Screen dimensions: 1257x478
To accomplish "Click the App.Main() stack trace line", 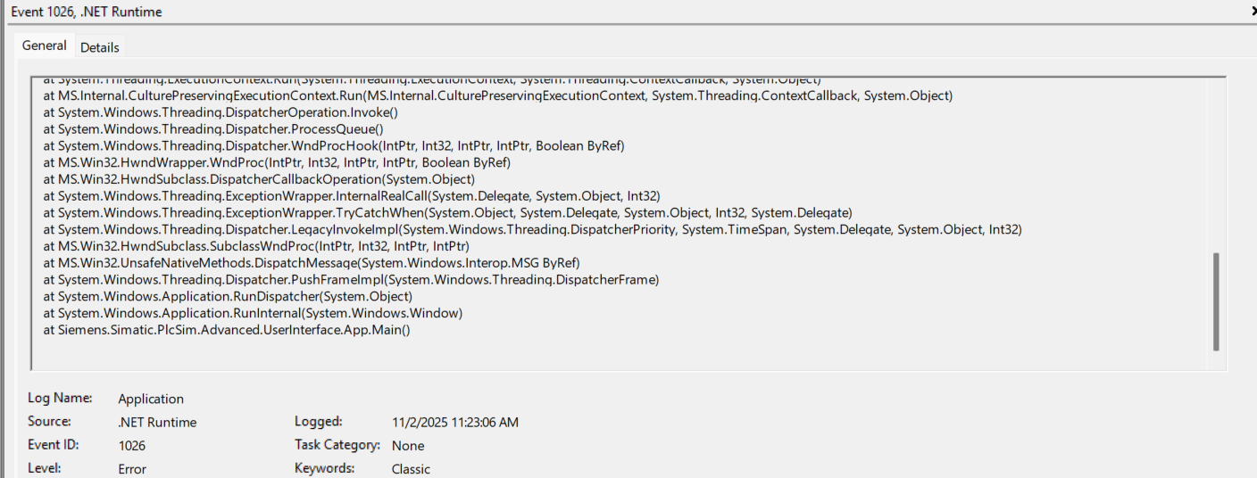I will (x=227, y=330).
